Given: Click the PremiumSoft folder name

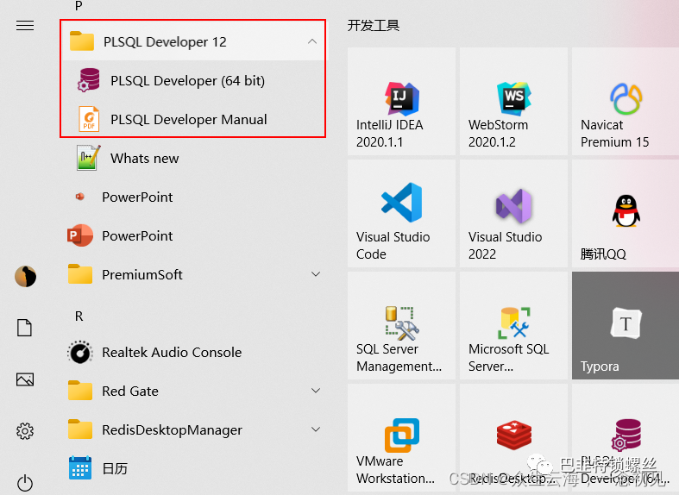Looking at the screenshot, I should [142, 274].
